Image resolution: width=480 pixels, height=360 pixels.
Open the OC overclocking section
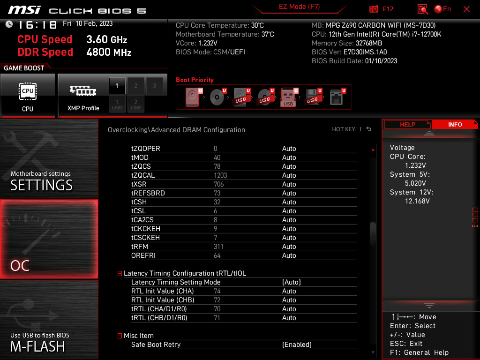pyautogui.click(x=49, y=240)
